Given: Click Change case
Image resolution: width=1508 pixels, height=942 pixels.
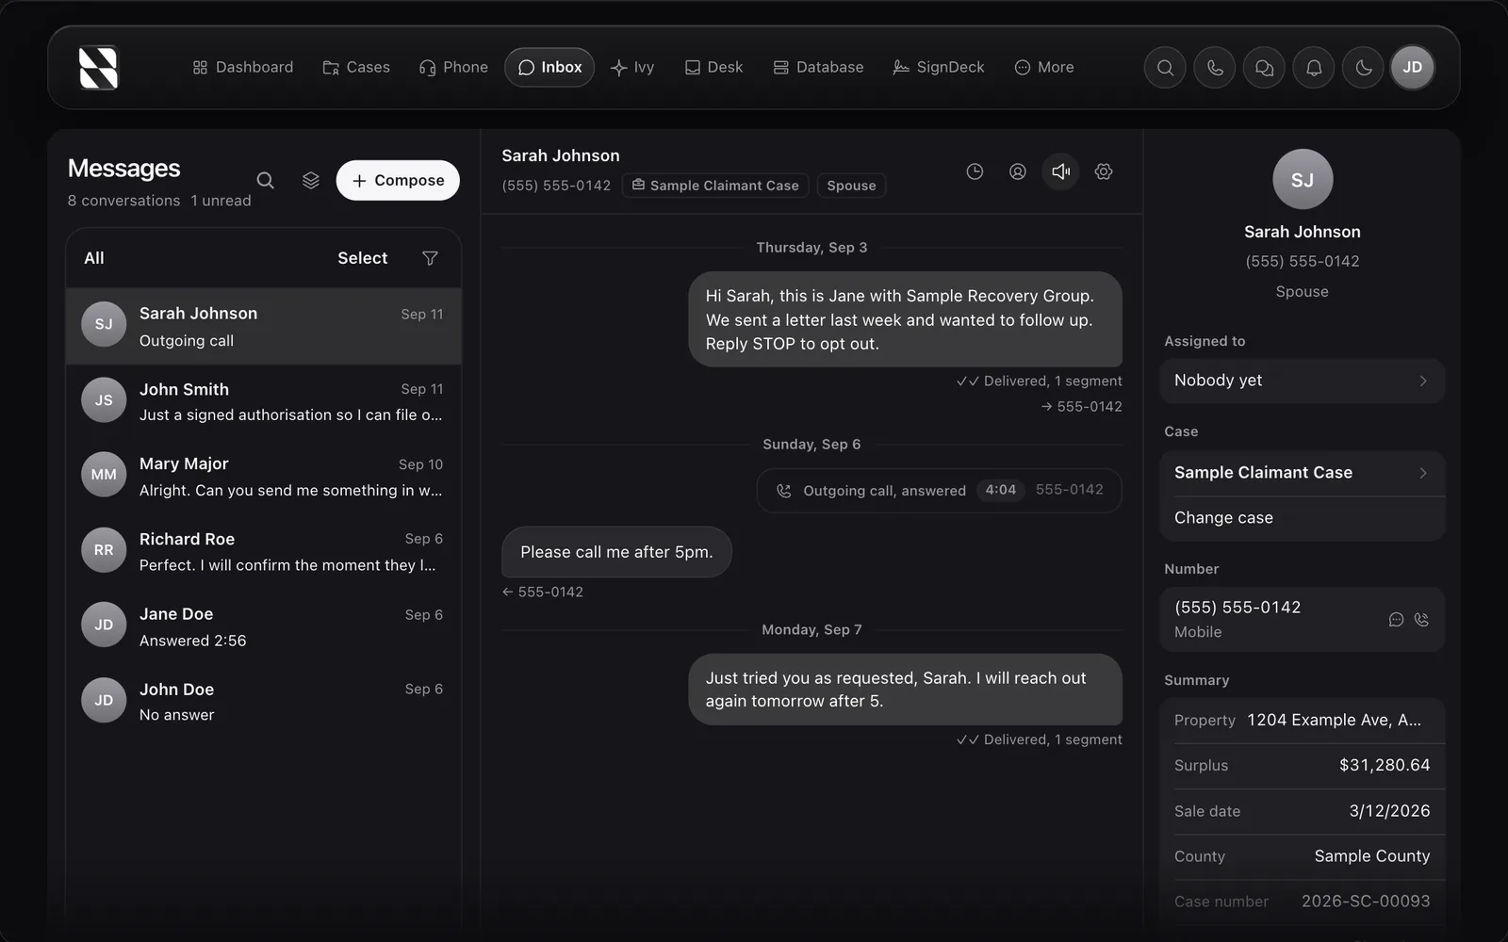Looking at the screenshot, I should [1302, 518].
